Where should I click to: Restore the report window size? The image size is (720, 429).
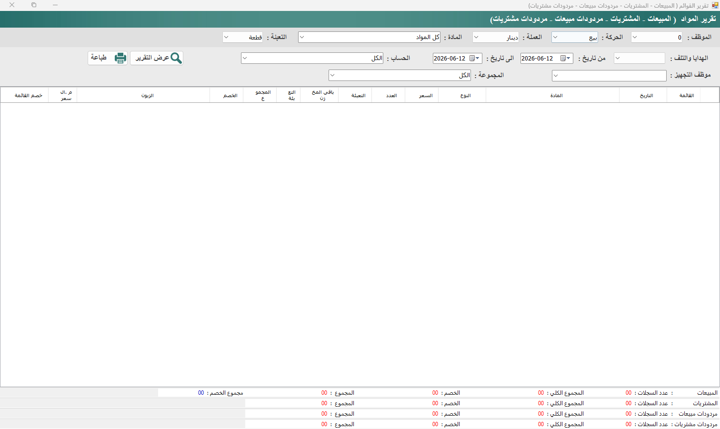[34, 5]
